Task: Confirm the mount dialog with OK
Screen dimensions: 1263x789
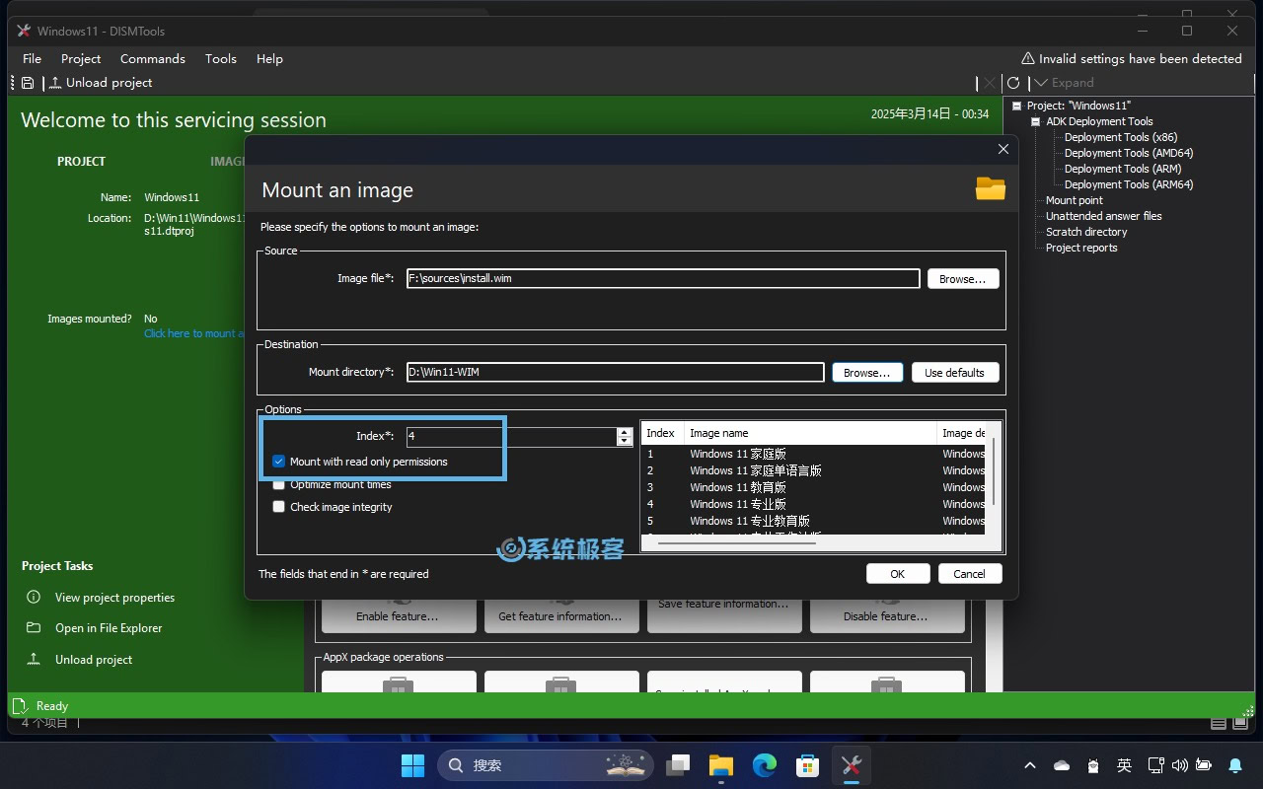Action: click(x=898, y=574)
